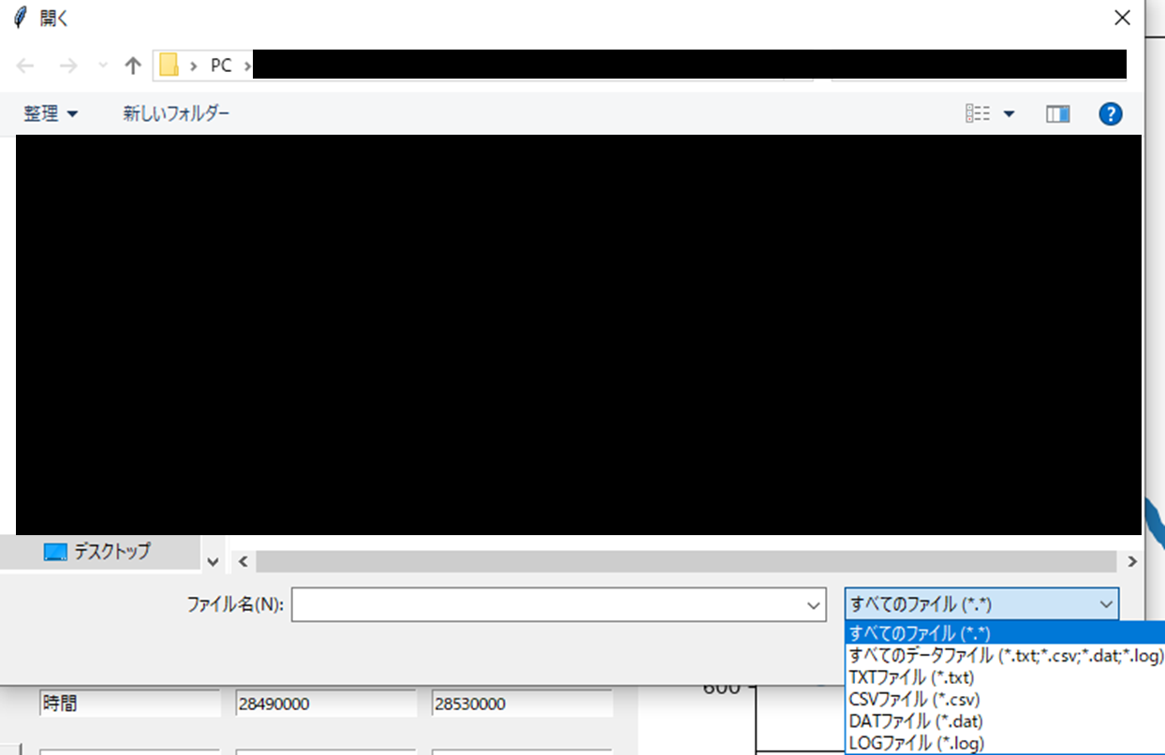Image resolution: width=1165 pixels, height=755 pixels.
Task: Click the horizontal scrollbar track
Action: point(686,560)
